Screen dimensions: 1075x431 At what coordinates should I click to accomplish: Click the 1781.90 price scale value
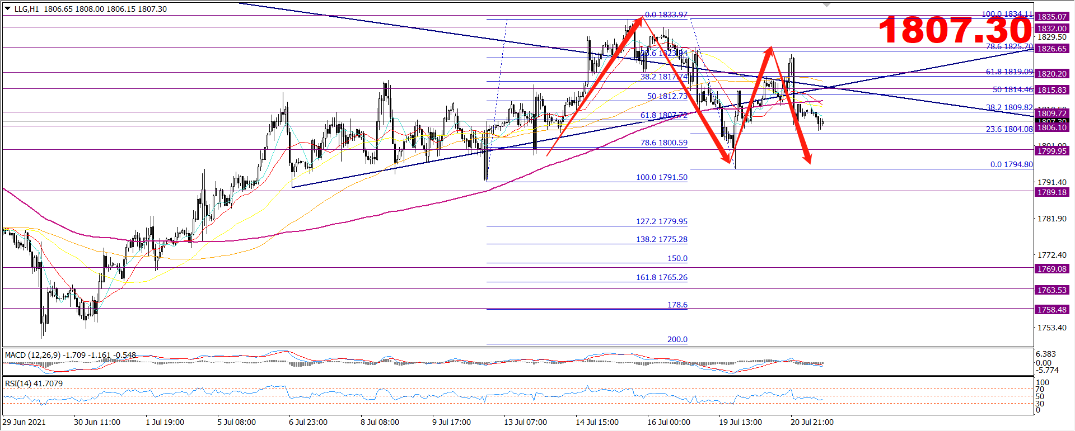[1052, 219]
